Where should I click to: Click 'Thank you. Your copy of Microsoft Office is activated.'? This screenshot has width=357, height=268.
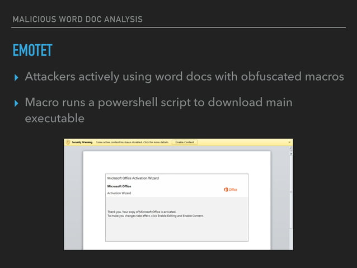click(142, 211)
